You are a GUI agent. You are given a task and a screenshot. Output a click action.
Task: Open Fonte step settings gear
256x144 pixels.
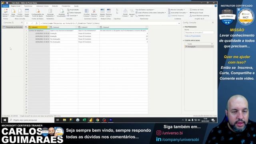pyautogui.click(x=212, y=44)
